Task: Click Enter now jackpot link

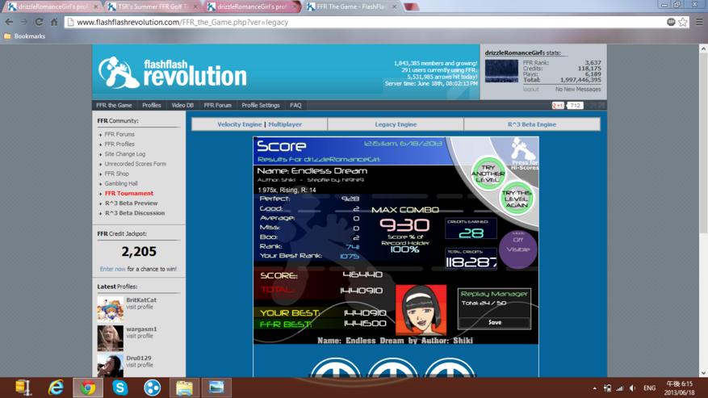Action: pyautogui.click(x=112, y=269)
